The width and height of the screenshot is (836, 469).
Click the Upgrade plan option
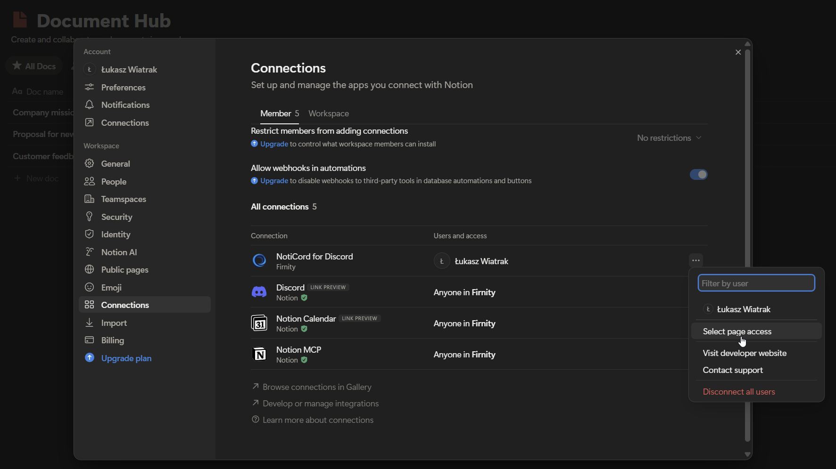click(125, 358)
